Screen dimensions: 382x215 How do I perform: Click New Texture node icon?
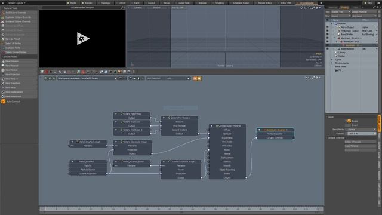tap(3, 79)
